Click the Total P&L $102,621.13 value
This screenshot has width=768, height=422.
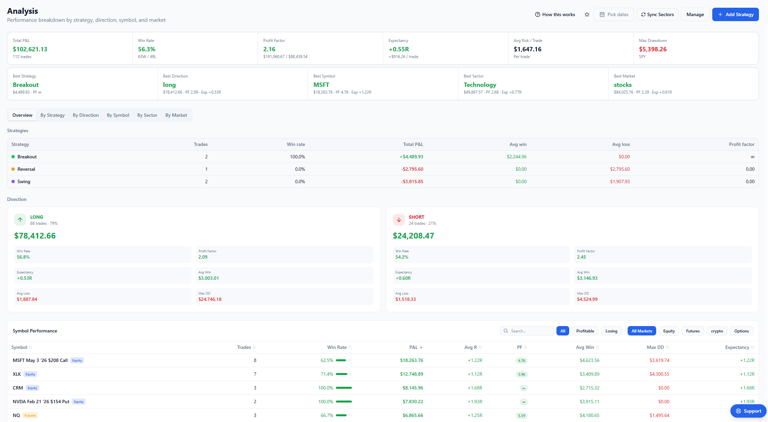pos(30,49)
